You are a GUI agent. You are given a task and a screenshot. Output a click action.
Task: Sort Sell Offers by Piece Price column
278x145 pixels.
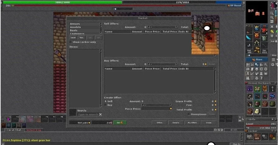tap(152, 32)
